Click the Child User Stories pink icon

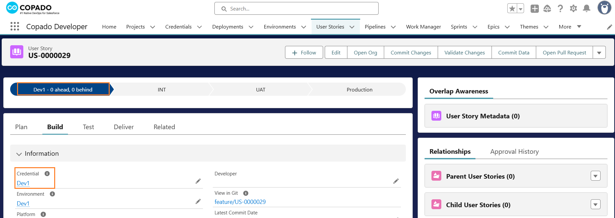436,205
